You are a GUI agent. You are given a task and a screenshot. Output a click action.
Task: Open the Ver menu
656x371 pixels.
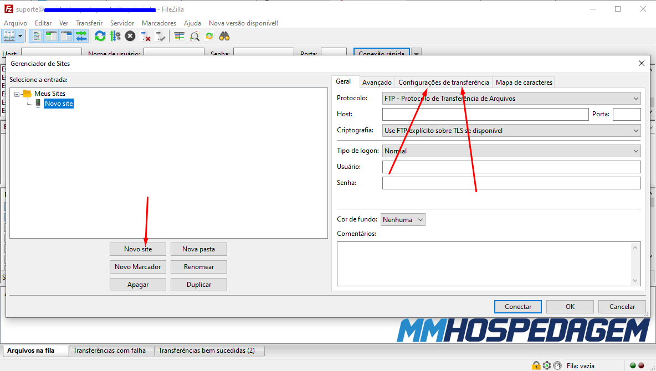click(64, 23)
